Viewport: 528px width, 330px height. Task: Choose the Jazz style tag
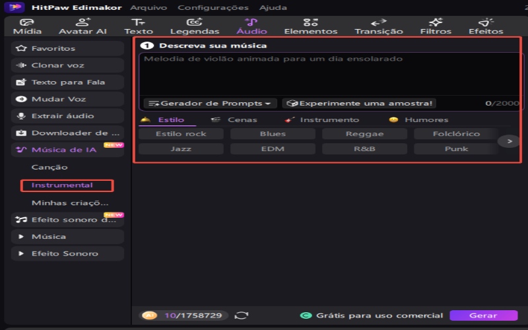point(181,149)
